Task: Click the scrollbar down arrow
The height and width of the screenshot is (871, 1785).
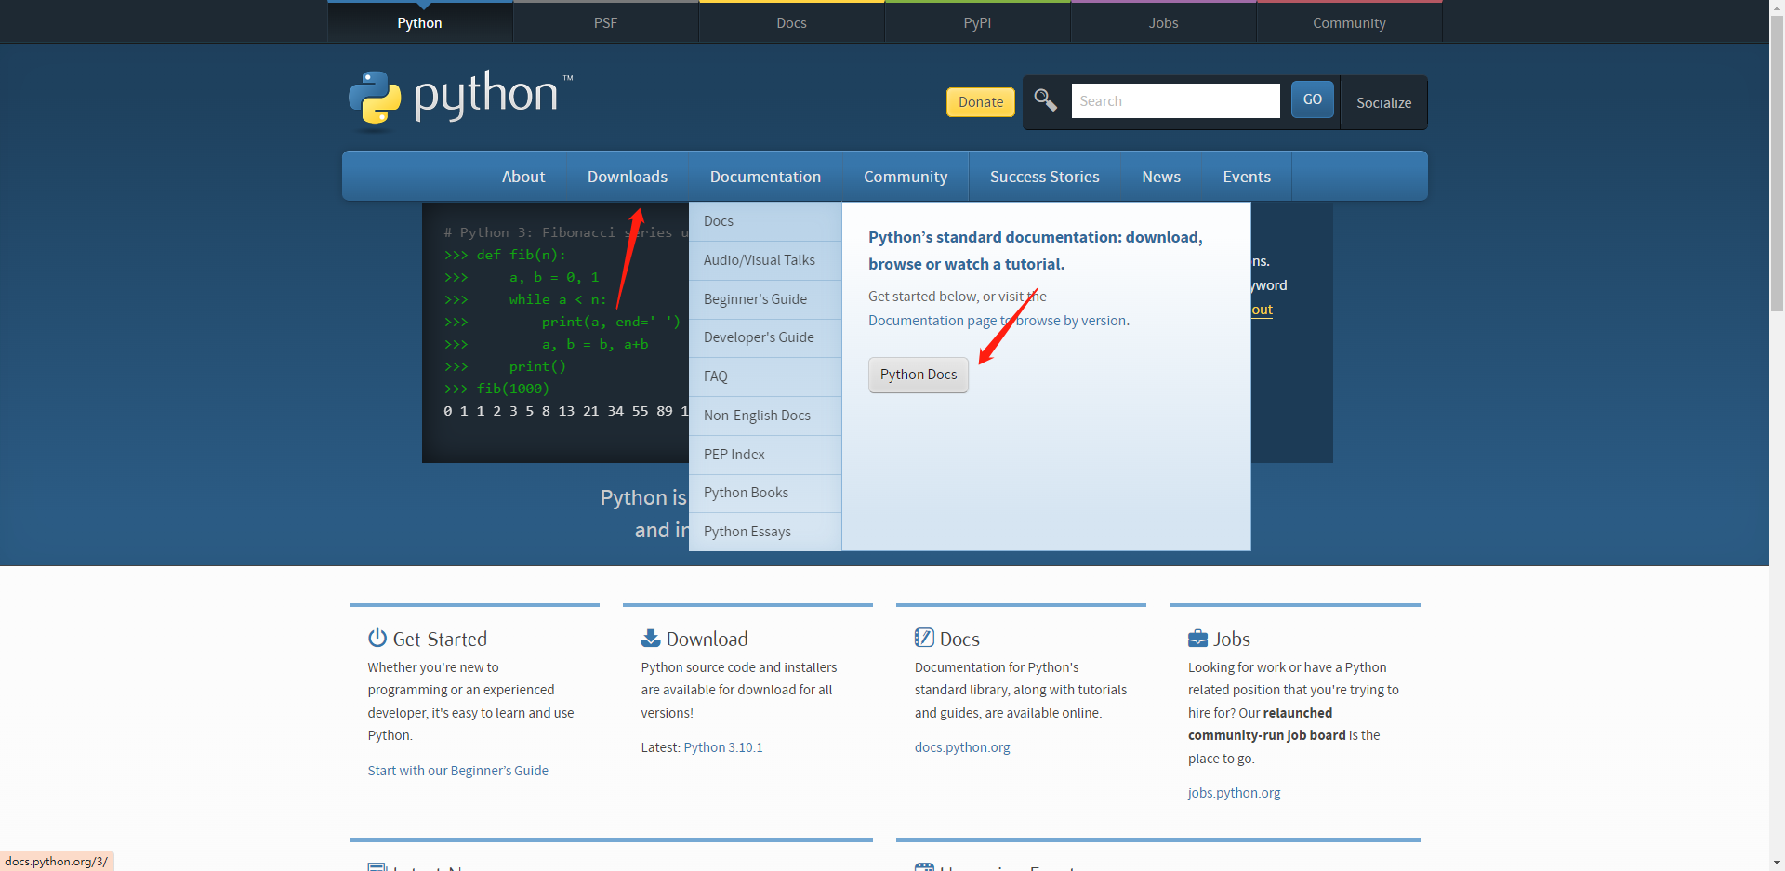Action: click(1777, 863)
